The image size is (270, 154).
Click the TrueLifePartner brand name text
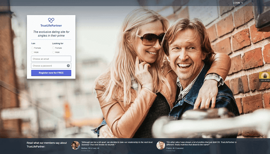(51, 26)
